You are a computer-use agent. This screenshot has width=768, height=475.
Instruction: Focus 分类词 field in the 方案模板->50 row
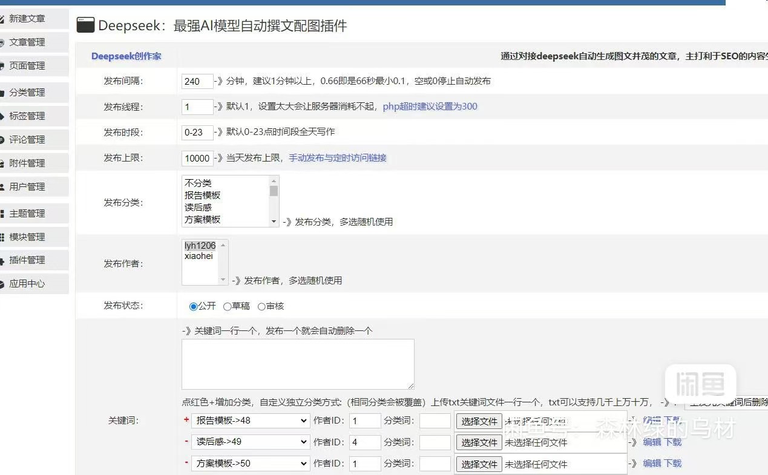click(x=435, y=464)
